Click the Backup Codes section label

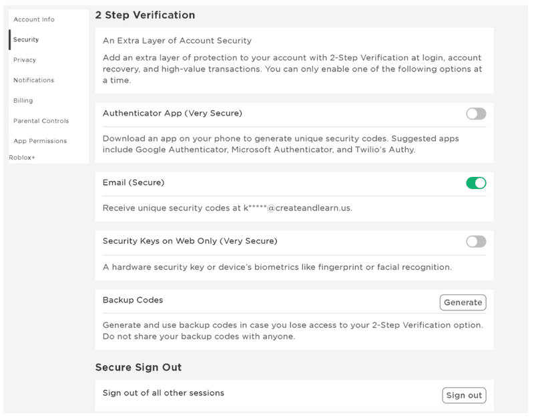(133, 300)
